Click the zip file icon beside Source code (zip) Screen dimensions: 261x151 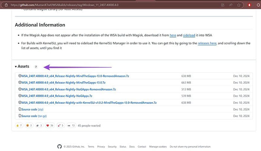(20, 109)
